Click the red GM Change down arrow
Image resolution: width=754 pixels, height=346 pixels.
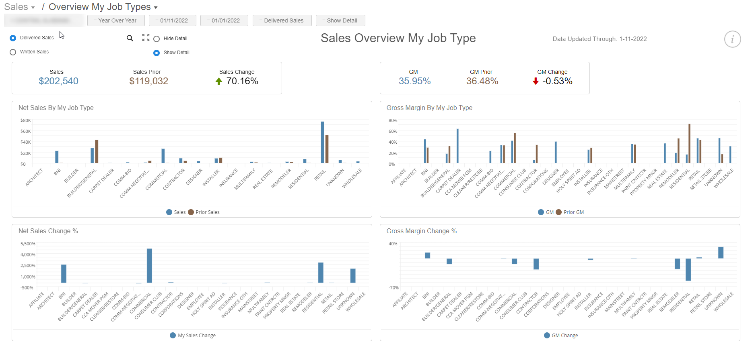tap(536, 81)
